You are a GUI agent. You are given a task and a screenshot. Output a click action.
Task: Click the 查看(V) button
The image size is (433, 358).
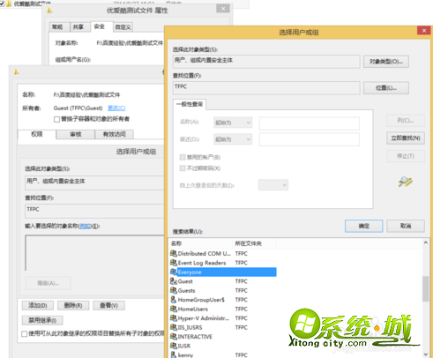click(108, 305)
